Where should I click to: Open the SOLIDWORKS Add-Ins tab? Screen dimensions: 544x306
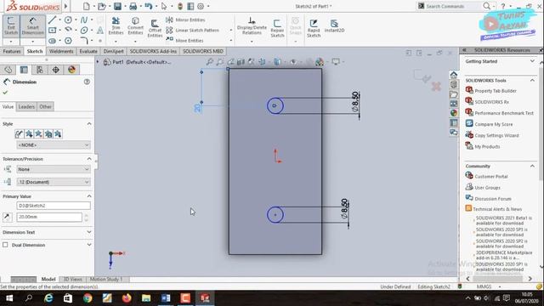point(153,51)
